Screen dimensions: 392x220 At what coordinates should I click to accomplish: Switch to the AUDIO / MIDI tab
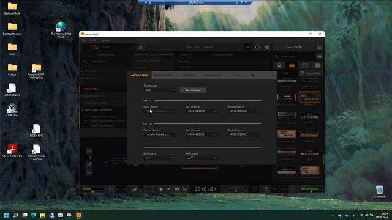(x=139, y=75)
